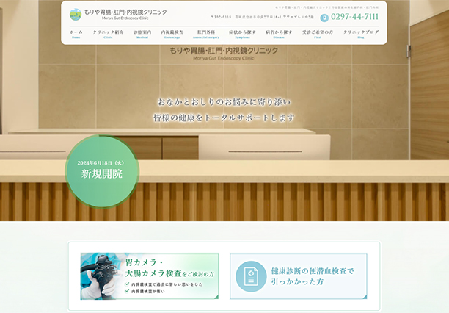Click the もりや胃腸・肛門・内視鏡クリニック header title
This screenshot has height=313, width=449.
(x=125, y=13)
